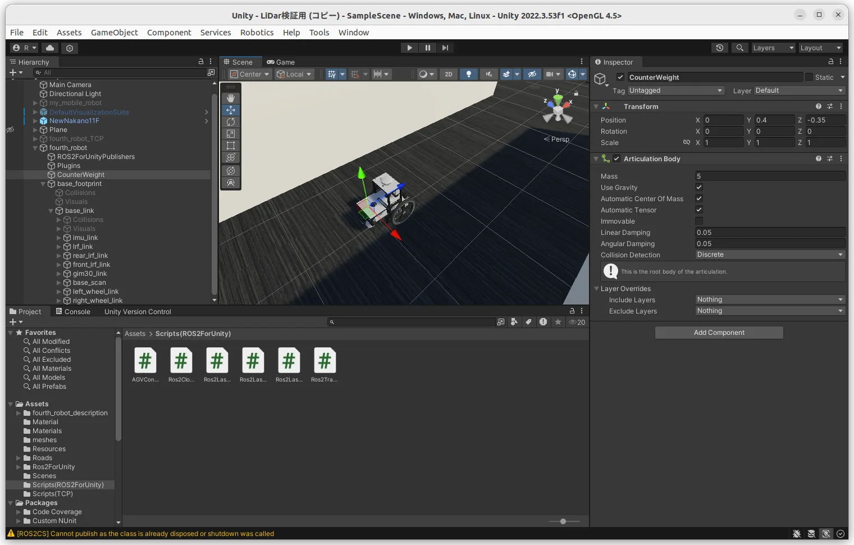Open the Undo History button
The image size is (854, 545).
point(720,48)
